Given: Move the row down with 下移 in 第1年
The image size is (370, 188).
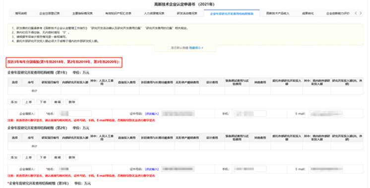Looking at the screenshot, I should point(43,102).
